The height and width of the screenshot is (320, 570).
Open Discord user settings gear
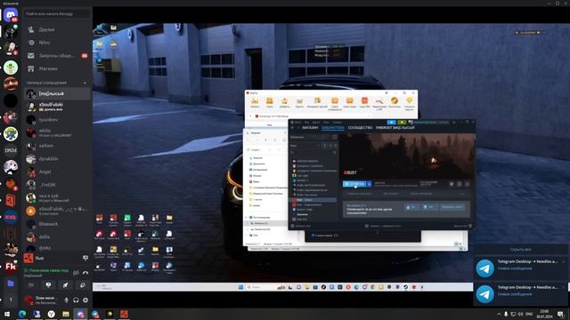pyautogui.click(x=85, y=300)
